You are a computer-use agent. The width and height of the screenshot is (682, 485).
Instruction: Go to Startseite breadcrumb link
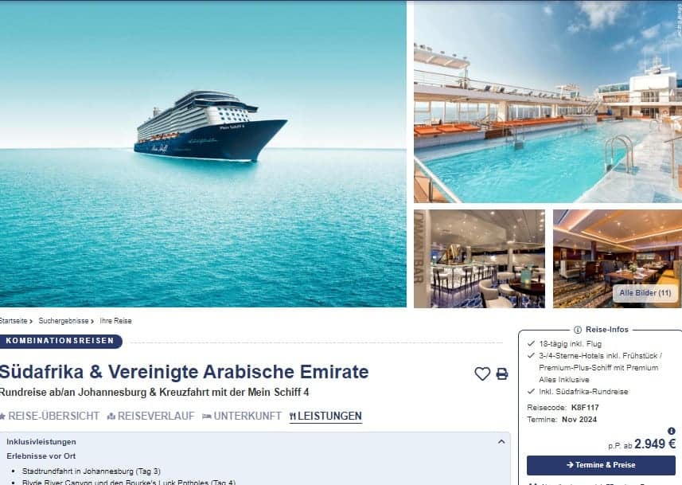14,321
